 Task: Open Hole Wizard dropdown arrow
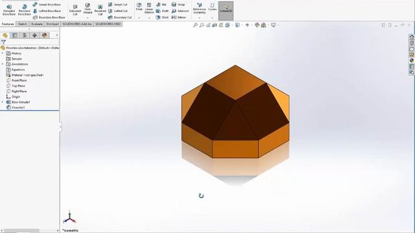pyautogui.click(x=88, y=17)
